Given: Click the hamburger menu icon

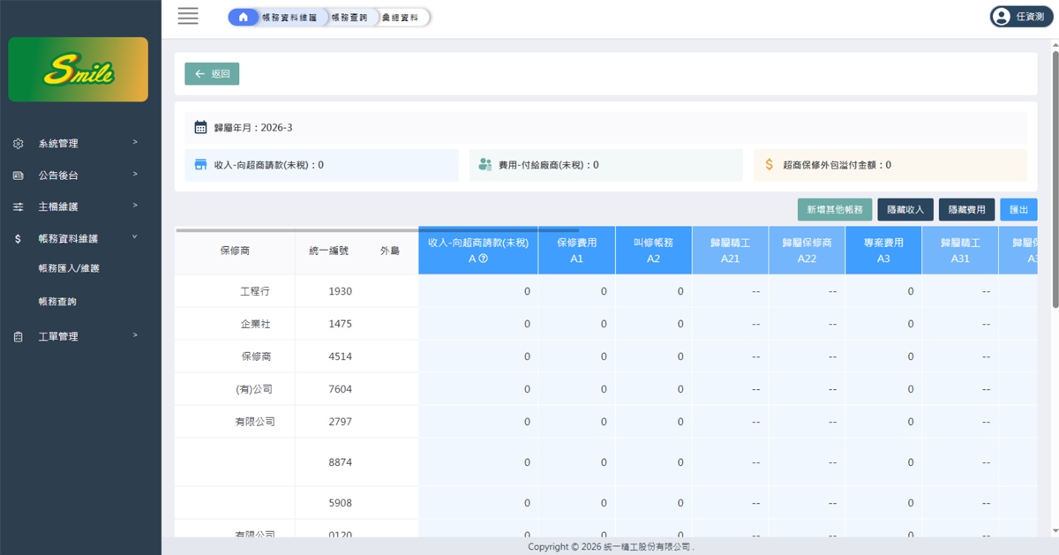Looking at the screenshot, I should 188,16.
